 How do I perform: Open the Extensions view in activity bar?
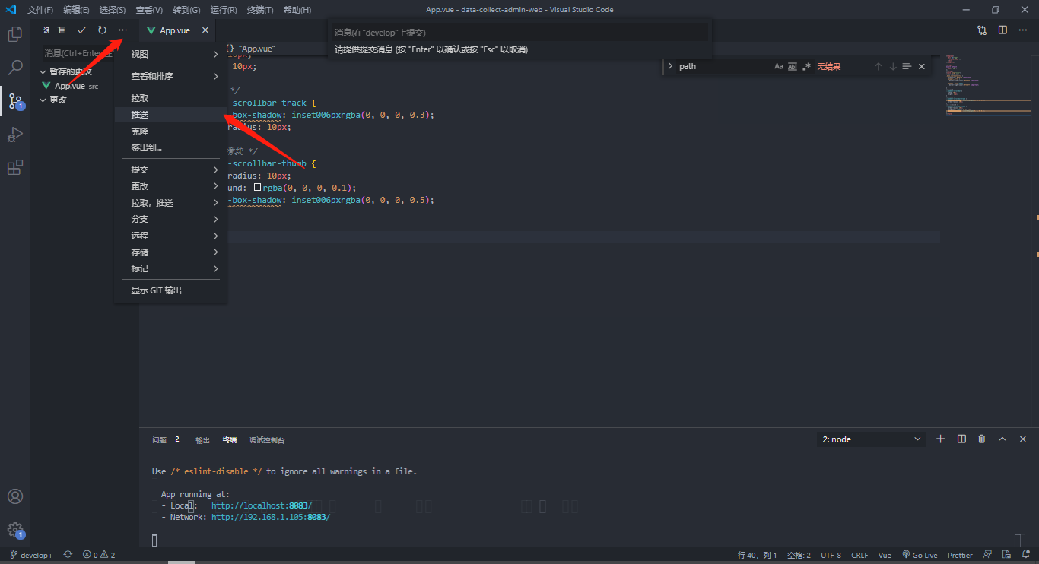tap(14, 168)
